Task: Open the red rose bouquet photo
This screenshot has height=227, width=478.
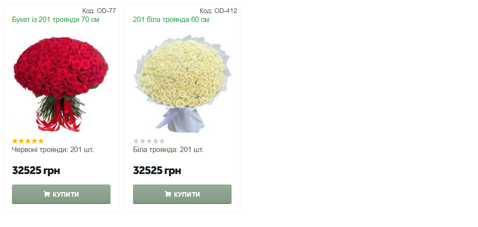Action: [61, 84]
